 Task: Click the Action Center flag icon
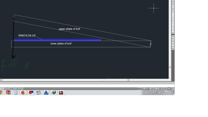(x=154, y=93)
